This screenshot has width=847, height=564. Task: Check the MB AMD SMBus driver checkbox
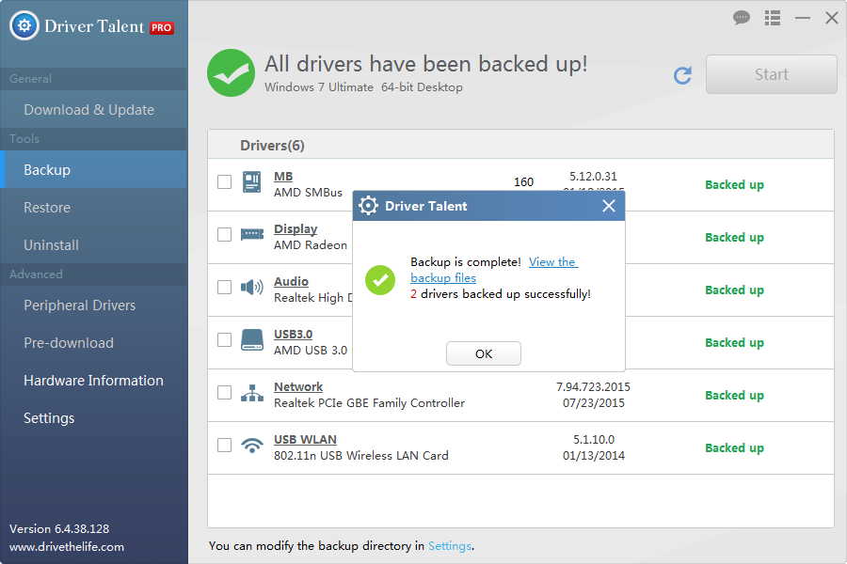(224, 181)
